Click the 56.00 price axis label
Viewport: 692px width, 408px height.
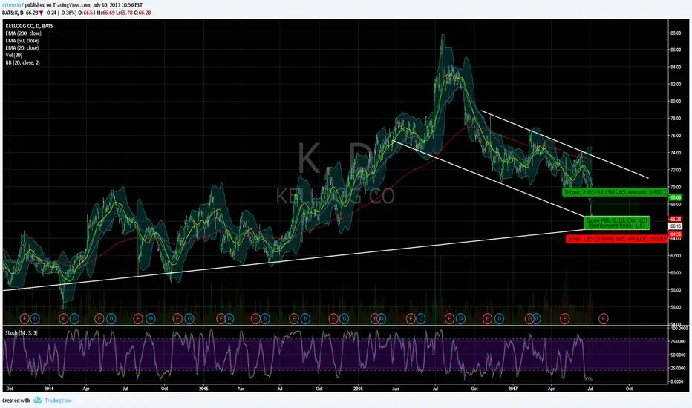click(676, 307)
